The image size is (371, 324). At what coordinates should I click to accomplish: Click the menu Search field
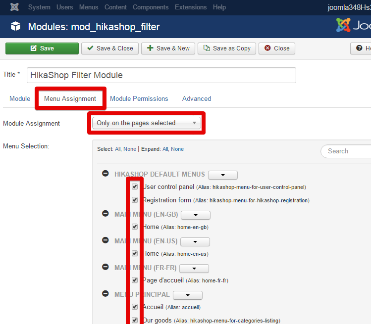pyautogui.click(x=346, y=151)
